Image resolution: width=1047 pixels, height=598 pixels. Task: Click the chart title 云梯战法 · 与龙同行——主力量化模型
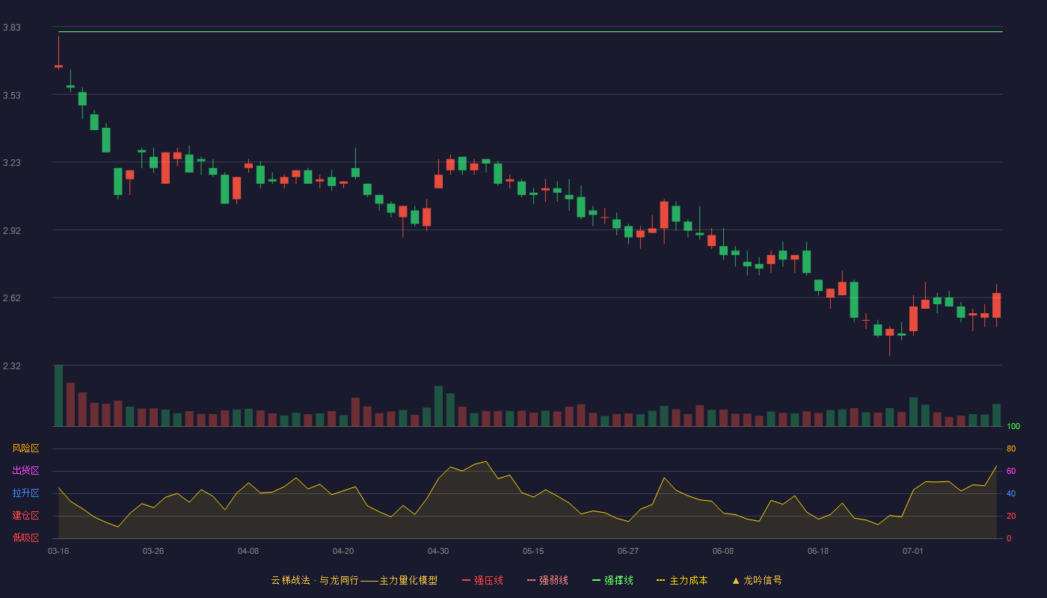pos(354,580)
